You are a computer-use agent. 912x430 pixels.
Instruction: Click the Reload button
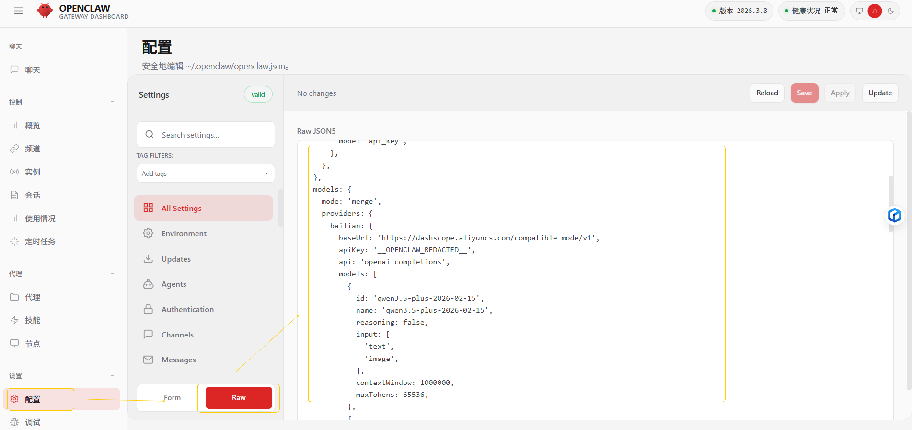click(x=767, y=93)
